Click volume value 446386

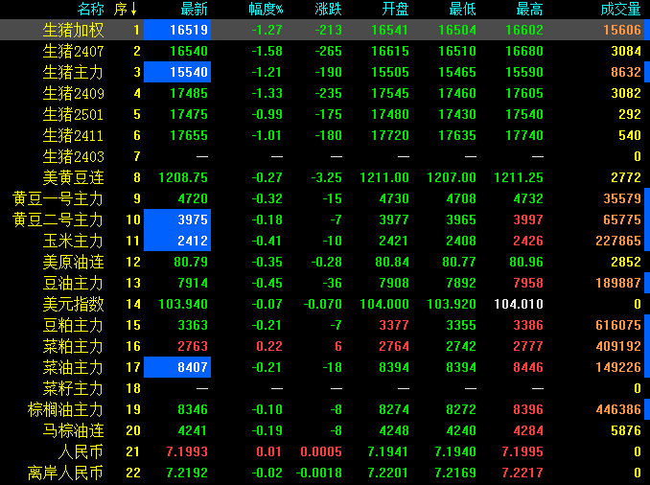[x=618, y=409]
